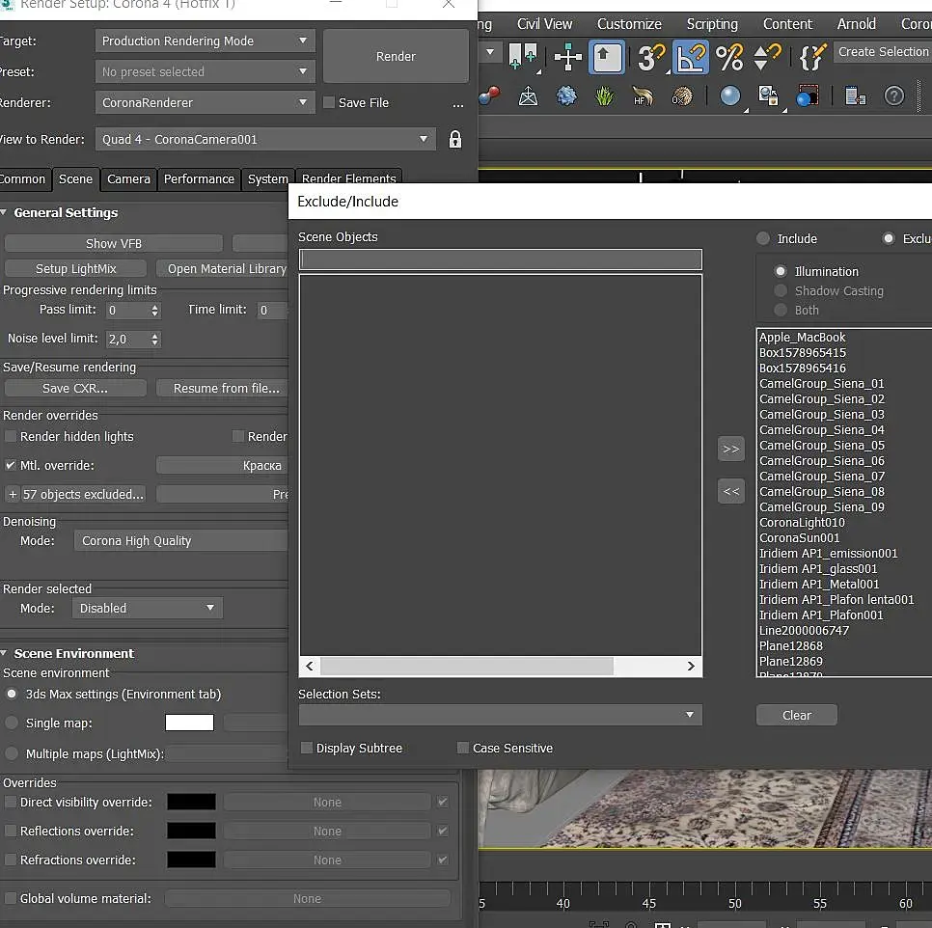
Task: Toggle the Angle Snap tool
Action: click(x=691, y=58)
